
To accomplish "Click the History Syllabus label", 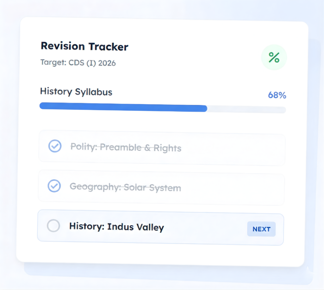I will tap(76, 92).
